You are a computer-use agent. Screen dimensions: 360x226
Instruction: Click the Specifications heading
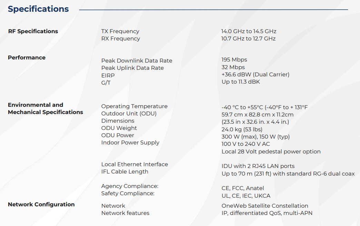click(x=38, y=9)
